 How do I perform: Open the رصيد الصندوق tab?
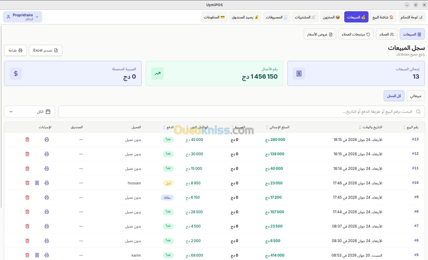[x=245, y=17]
